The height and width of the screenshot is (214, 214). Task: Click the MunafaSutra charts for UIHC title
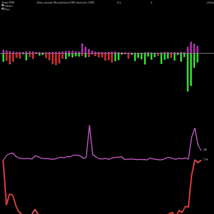point(65,3)
